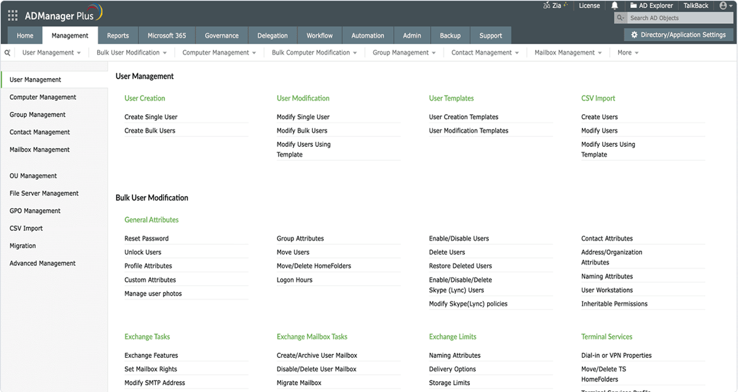Screen dimensions: 738x392
Task: Open User Modification Templates link
Action: (x=469, y=131)
